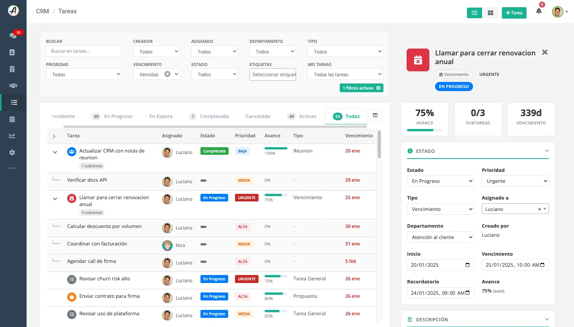Open the Creador filter dropdown

[x=156, y=52]
